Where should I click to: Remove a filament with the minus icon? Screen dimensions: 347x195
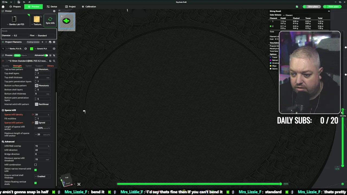46,42
